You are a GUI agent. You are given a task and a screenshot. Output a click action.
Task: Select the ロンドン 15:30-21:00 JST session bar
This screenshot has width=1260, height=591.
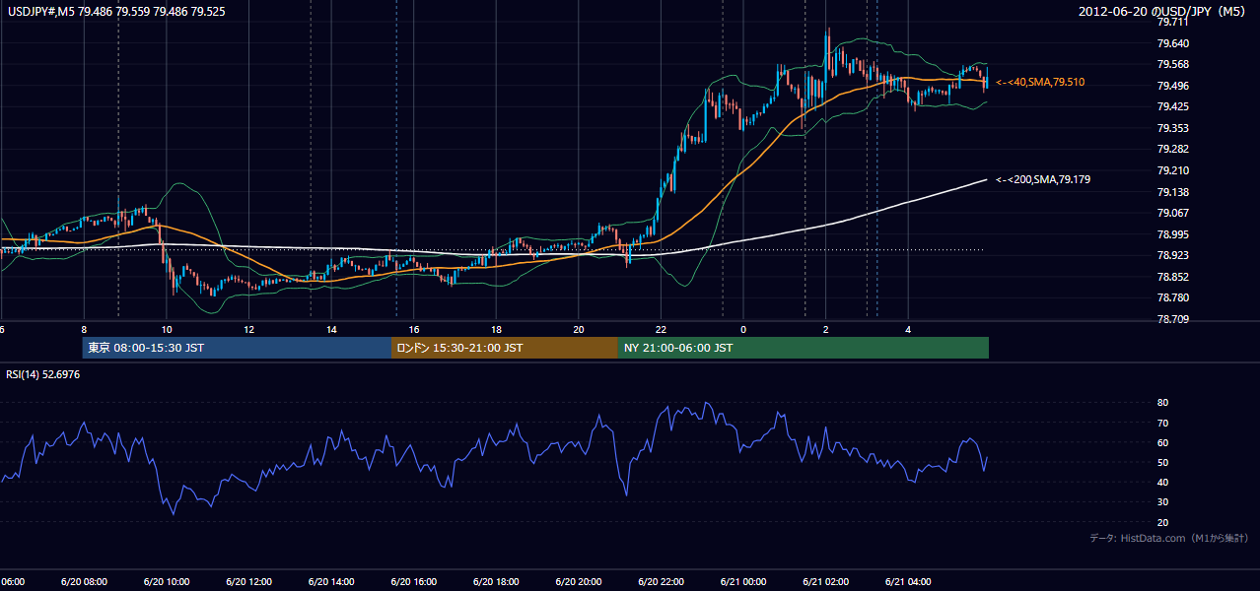[505, 348]
